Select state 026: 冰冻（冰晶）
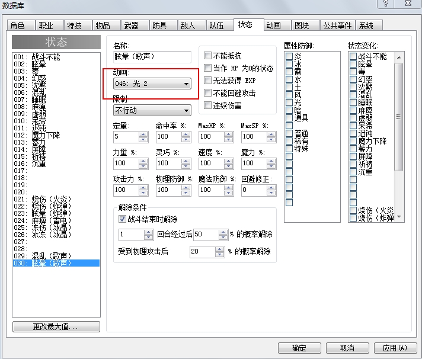This screenshot has width=422, height=359. 56,235
